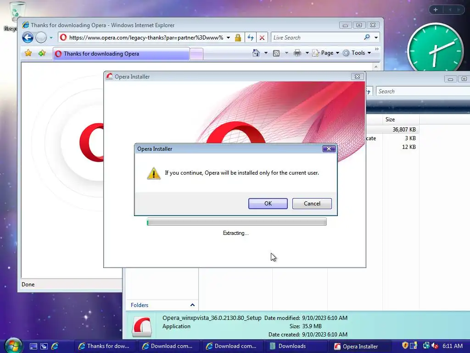The height and width of the screenshot is (353, 470).
Task: Click the RSS Feeds icon in IE toolbar
Action: click(276, 53)
